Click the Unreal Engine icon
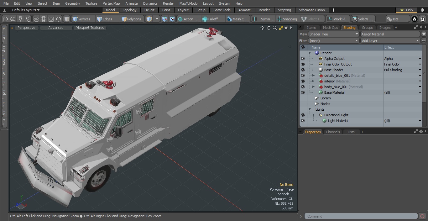The height and width of the screenshot is (221, 428). coord(422,19)
